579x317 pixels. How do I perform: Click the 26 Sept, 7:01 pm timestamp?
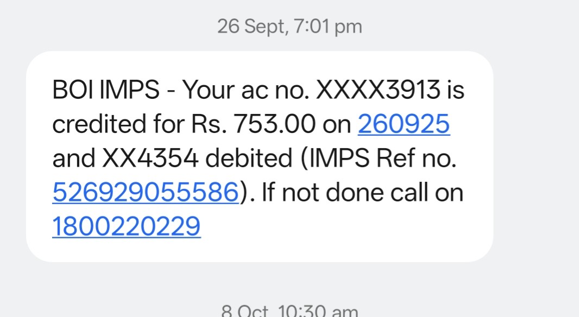point(289,26)
